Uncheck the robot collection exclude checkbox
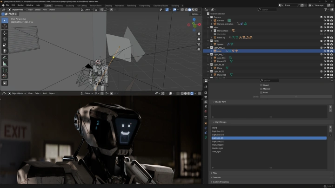335x188 pixels. [x=322, y=27]
